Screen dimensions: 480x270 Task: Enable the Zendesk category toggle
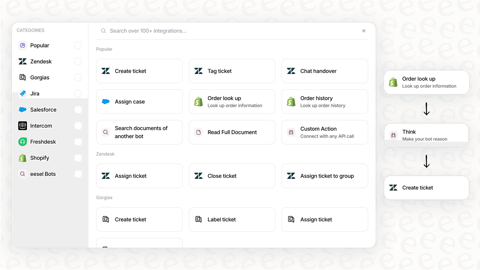(x=78, y=61)
